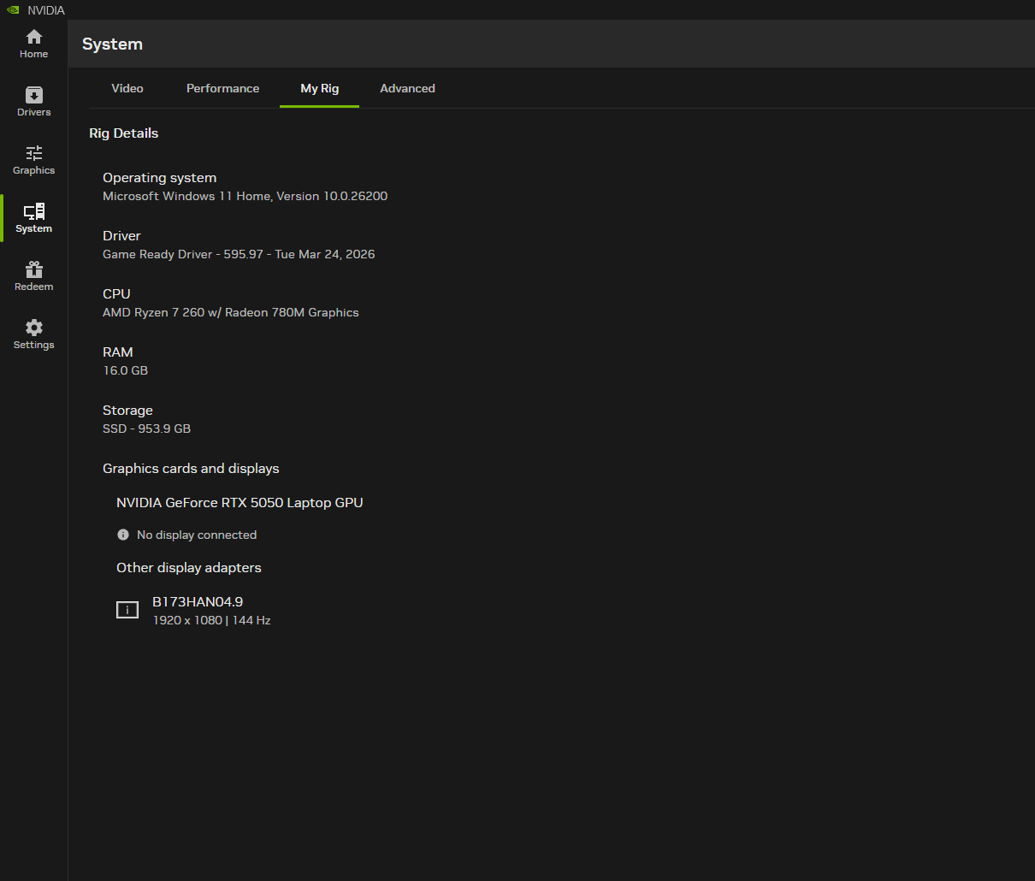
Task: Click the Graphics cards and displays heading
Action: [191, 469]
